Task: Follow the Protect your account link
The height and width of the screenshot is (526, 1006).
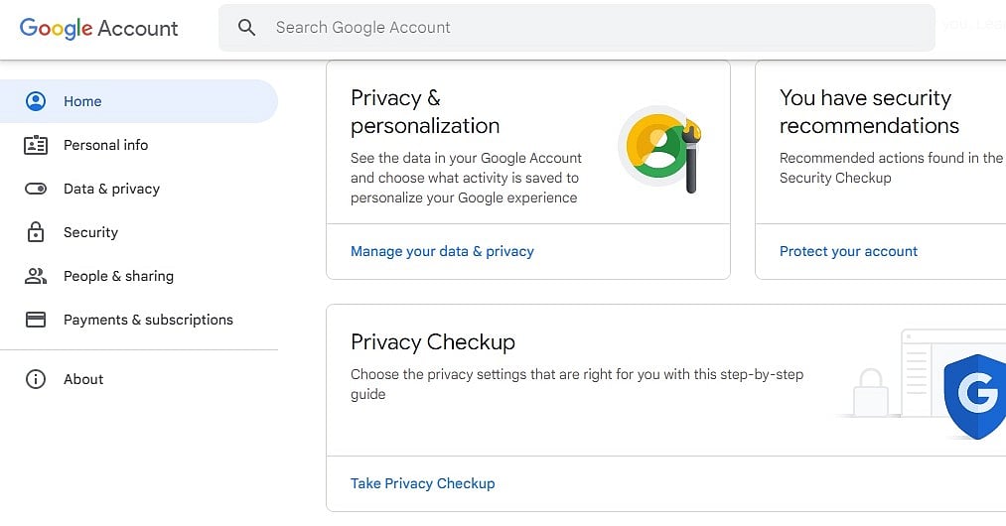Action: [x=848, y=251]
